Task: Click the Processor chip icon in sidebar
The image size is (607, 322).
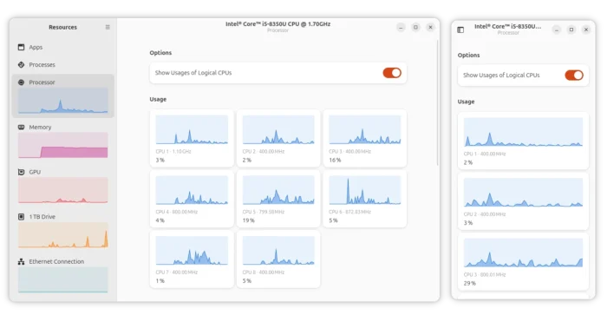Action: pyautogui.click(x=22, y=82)
